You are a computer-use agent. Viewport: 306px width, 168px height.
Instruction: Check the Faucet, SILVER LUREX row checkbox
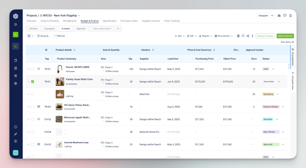pos(33,69)
